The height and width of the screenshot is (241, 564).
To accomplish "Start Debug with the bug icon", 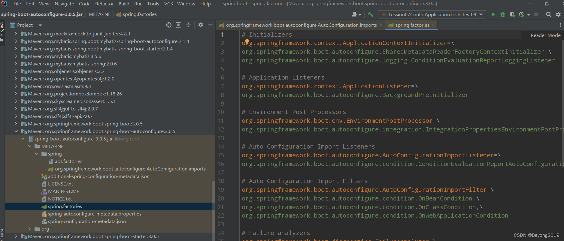I will point(502,14).
